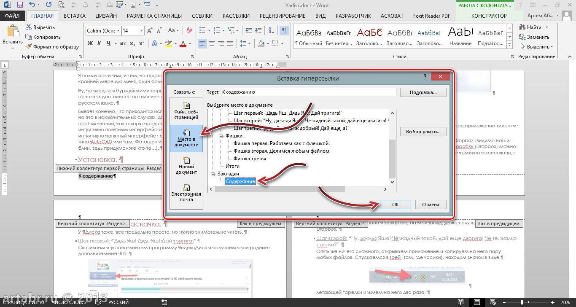Click Отмена in hyperlink dialog
Screen dimensions: 576x307
[x=431, y=205]
